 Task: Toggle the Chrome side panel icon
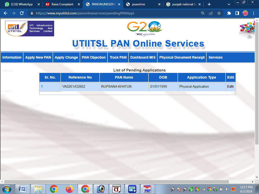tap(237, 13)
